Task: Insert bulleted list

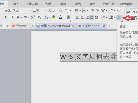Action: click(76, 11)
